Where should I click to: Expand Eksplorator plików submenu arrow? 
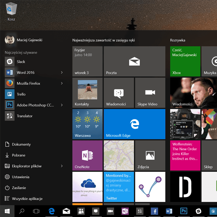(x=62, y=166)
